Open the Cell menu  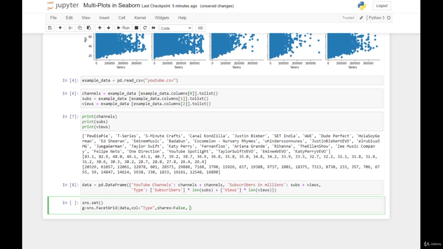click(x=122, y=18)
